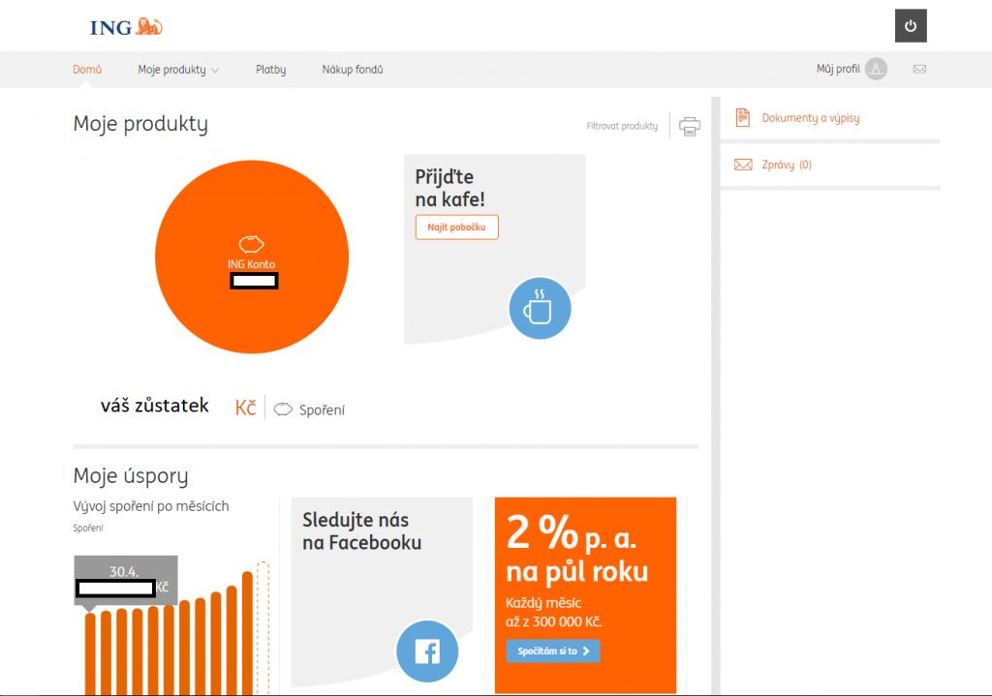The width and height of the screenshot is (992, 696).
Task: Go to the Platby tab
Action: [271, 70]
